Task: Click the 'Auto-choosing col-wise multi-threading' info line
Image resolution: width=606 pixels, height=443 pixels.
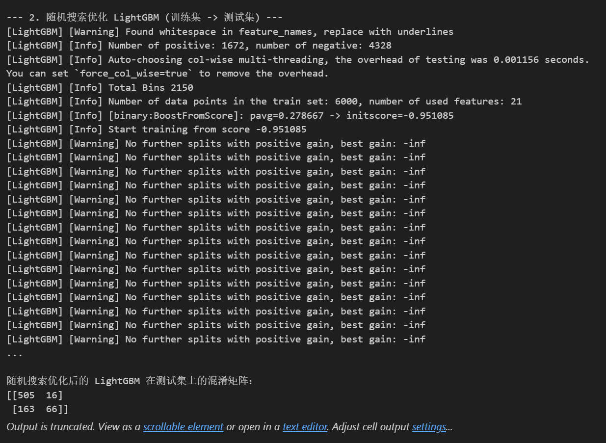Action: (x=298, y=60)
